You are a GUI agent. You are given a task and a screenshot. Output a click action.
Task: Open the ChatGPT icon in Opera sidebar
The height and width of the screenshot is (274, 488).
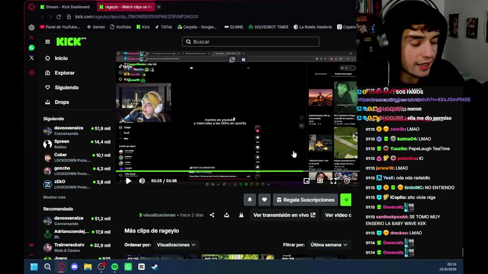coord(32,27)
